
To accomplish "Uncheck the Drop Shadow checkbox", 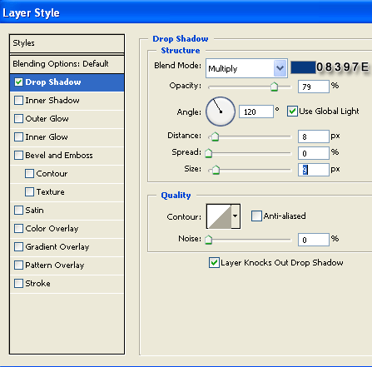I will pyautogui.click(x=18, y=82).
